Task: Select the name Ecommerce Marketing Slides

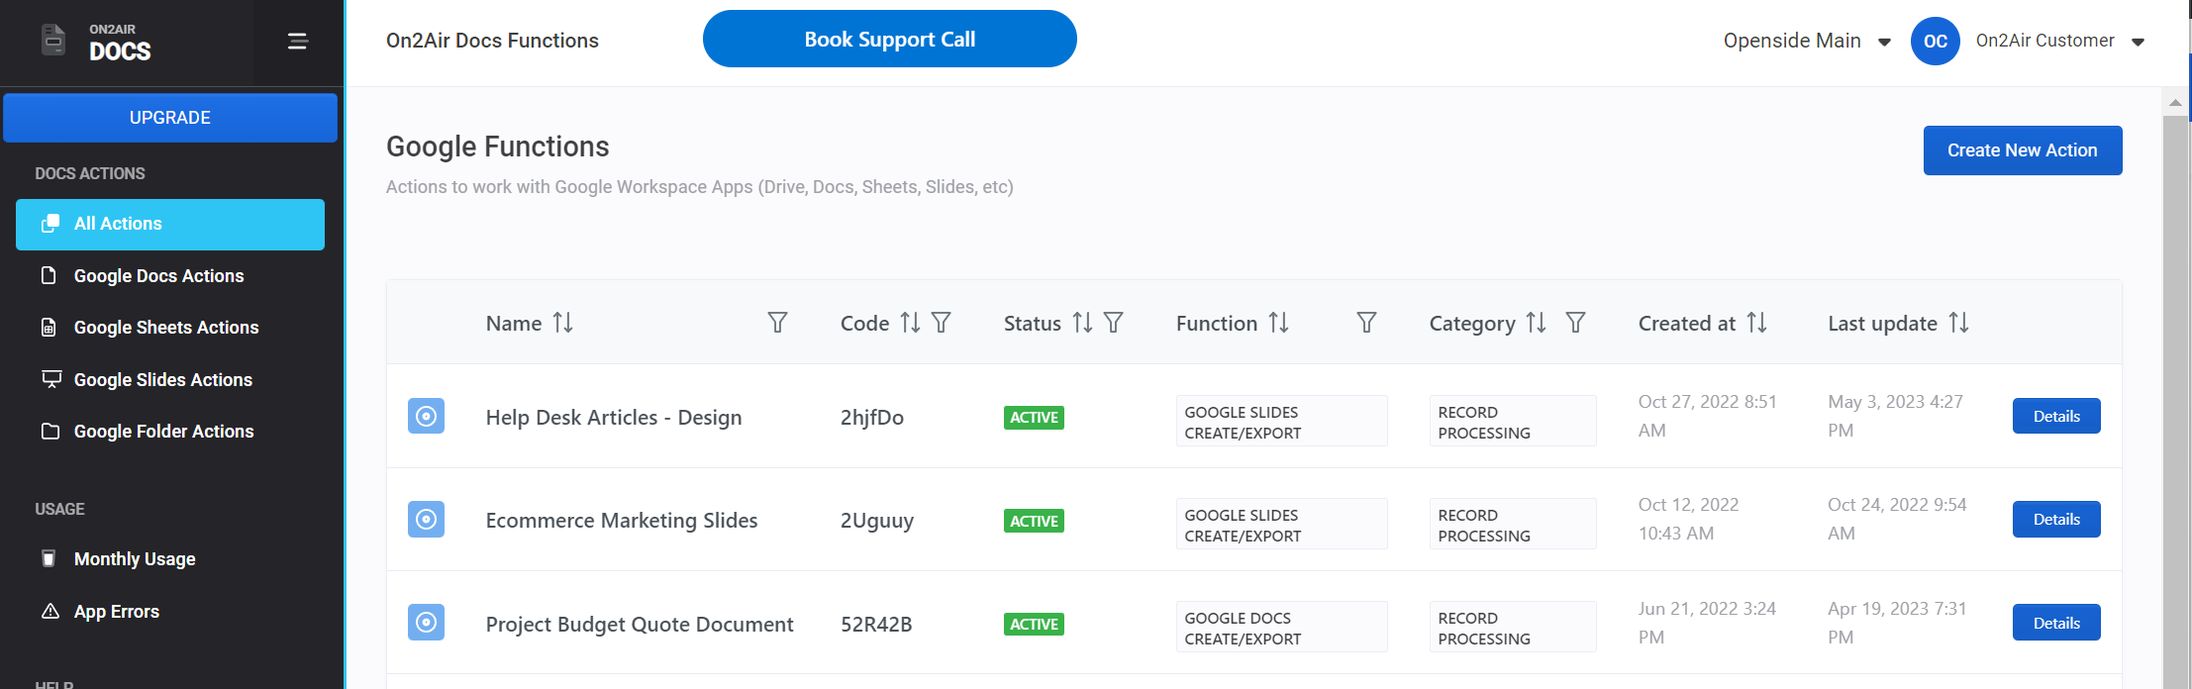Action: pos(622,521)
